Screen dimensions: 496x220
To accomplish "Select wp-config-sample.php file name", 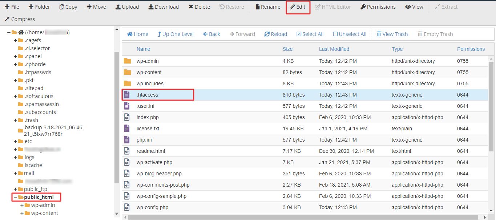I will click(x=161, y=196).
